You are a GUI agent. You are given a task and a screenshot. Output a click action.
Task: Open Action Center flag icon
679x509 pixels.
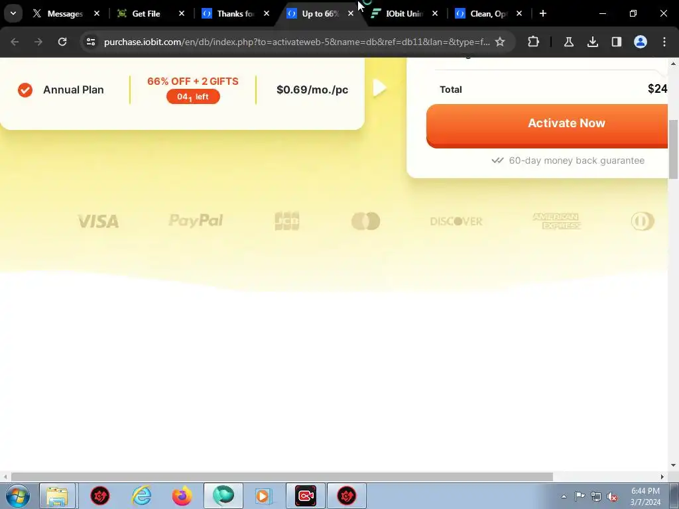(580, 496)
